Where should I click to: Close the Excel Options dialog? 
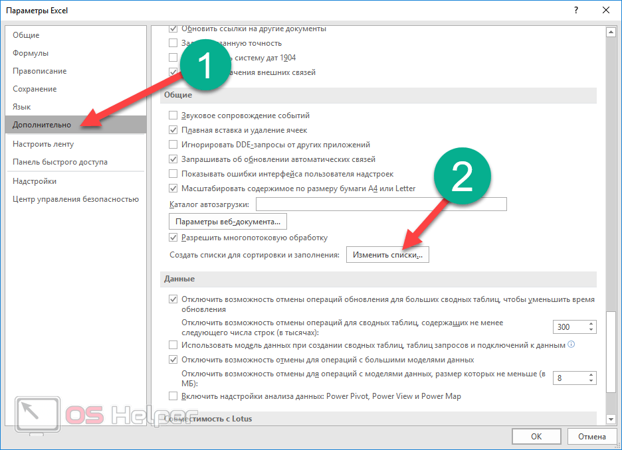[605, 11]
